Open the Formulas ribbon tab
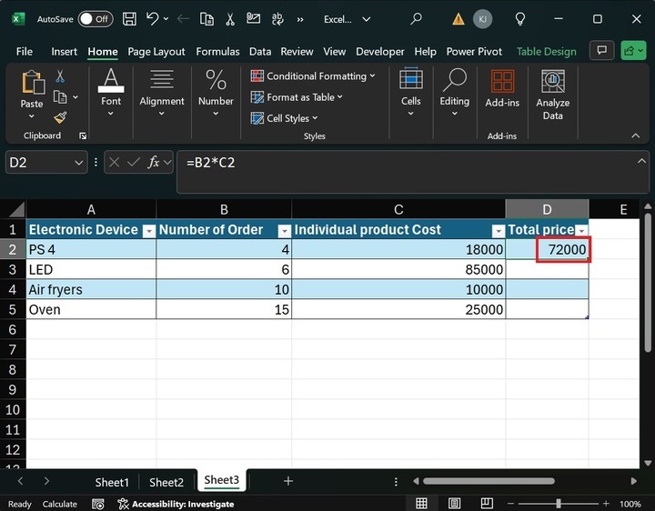The width and height of the screenshot is (655, 511). [x=217, y=52]
